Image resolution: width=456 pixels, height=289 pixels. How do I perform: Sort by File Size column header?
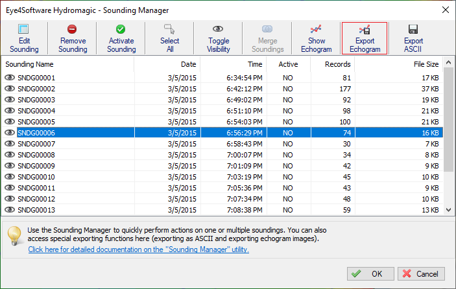point(399,64)
